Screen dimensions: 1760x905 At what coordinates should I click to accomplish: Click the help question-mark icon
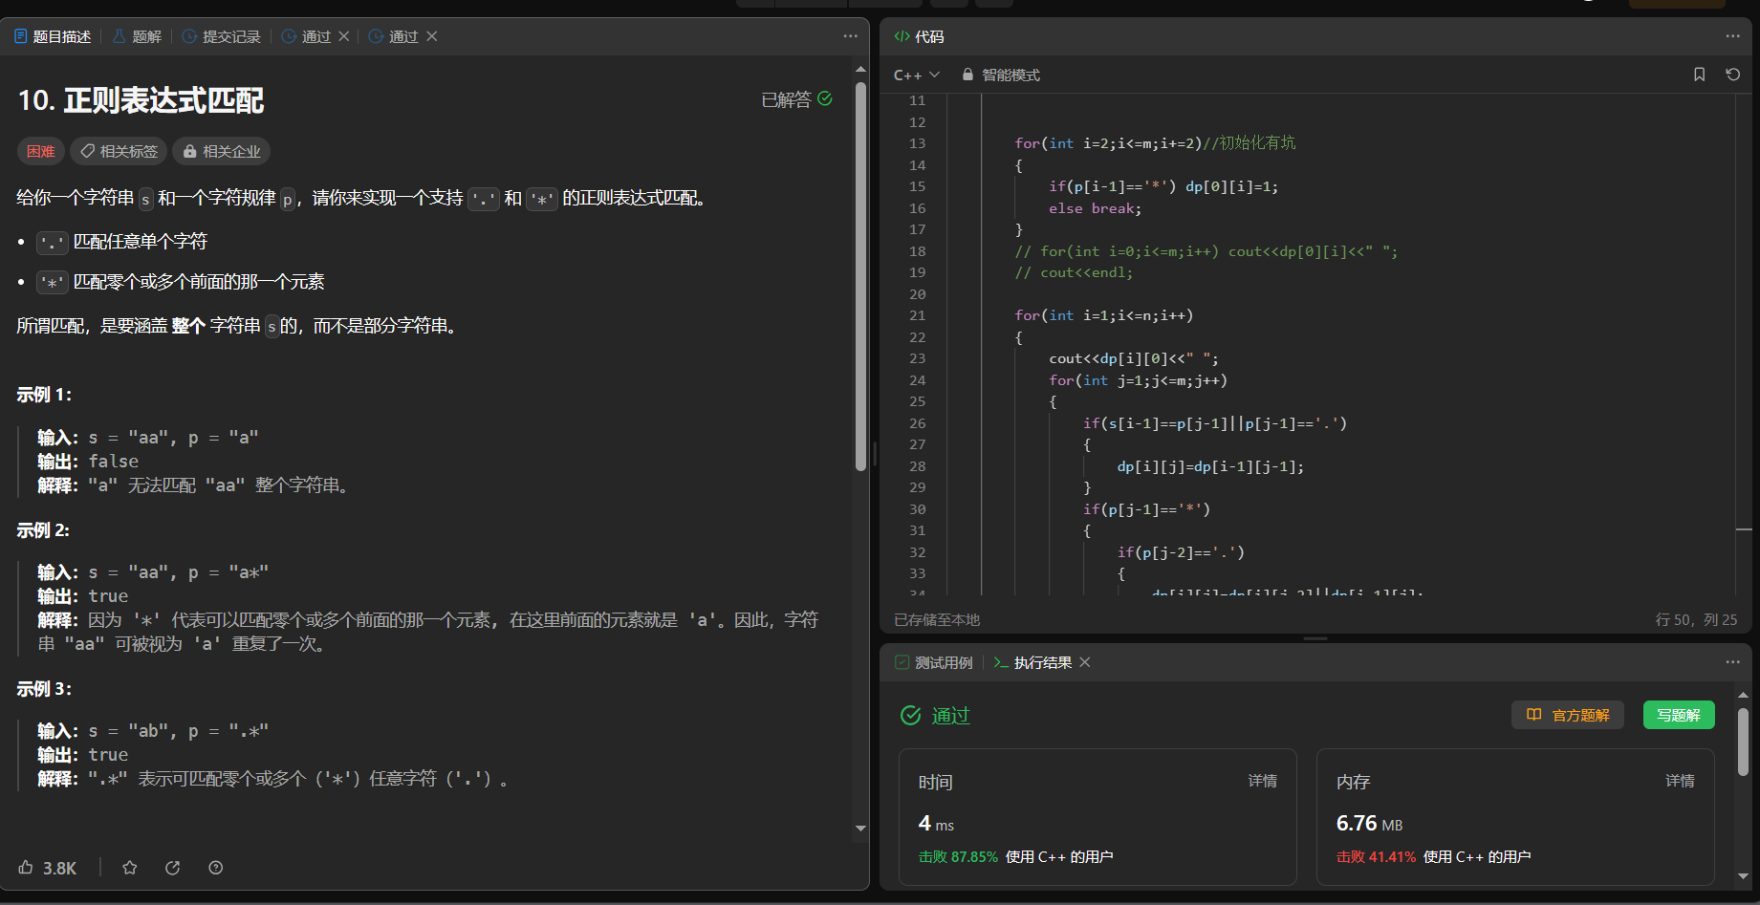(x=216, y=868)
